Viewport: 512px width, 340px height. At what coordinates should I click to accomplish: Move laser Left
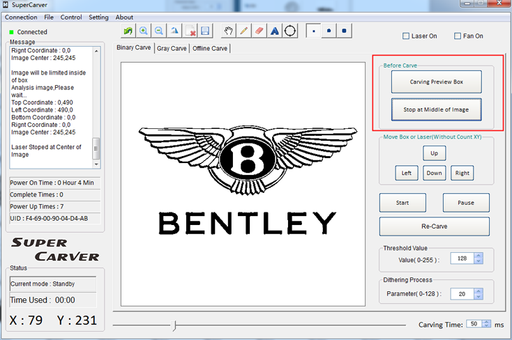coord(407,173)
